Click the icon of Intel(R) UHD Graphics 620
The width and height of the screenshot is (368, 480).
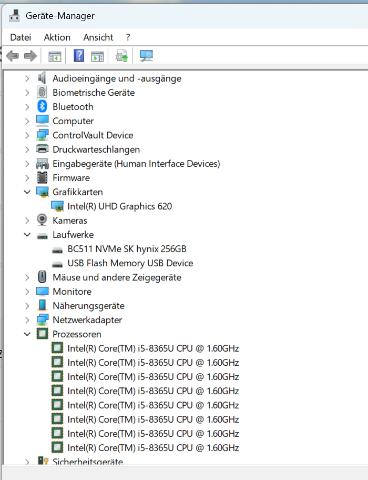57,206
